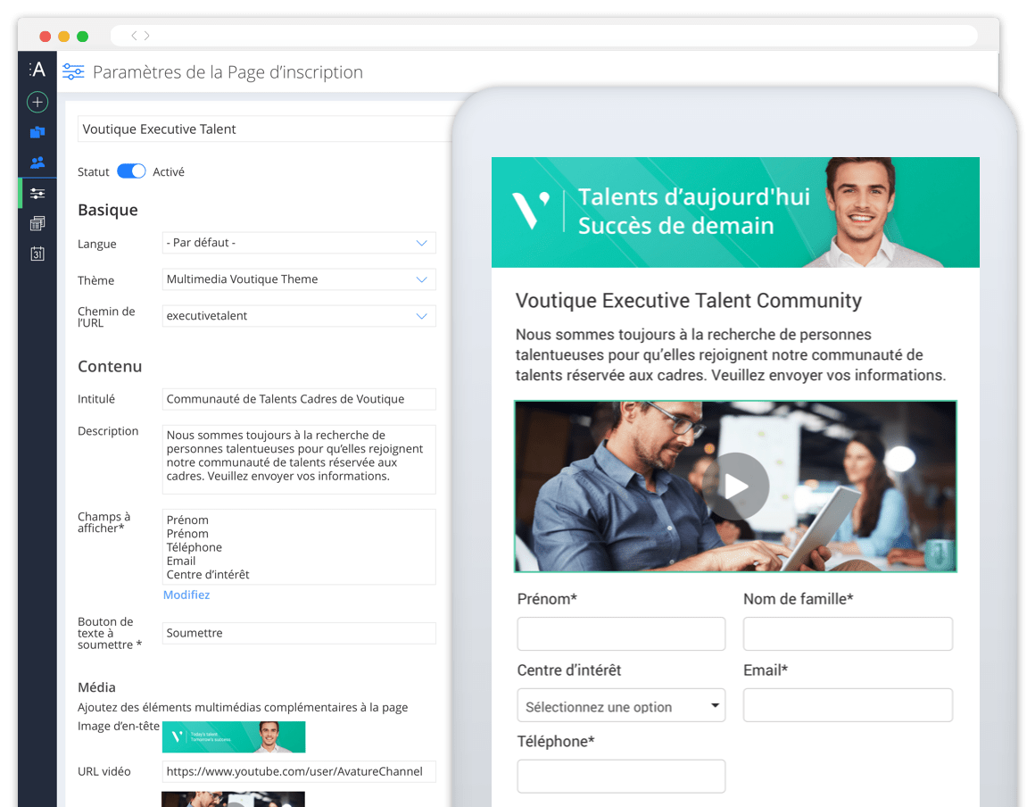Click the Centre d'intérêt entry in fields list
This screenshot has height=807, width=1035.
208,575
